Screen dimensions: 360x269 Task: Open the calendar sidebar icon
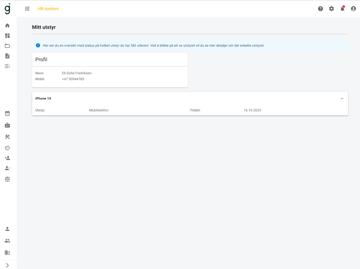tap(7, 113)
